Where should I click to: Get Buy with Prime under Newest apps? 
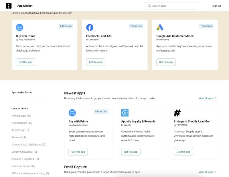click(78, 152)
